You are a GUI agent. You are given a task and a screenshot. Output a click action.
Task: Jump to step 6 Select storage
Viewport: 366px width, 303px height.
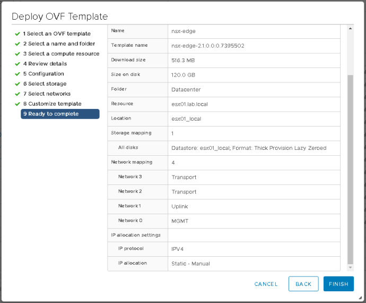tap(45, 84)
